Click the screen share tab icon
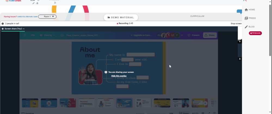 [3, 29]
